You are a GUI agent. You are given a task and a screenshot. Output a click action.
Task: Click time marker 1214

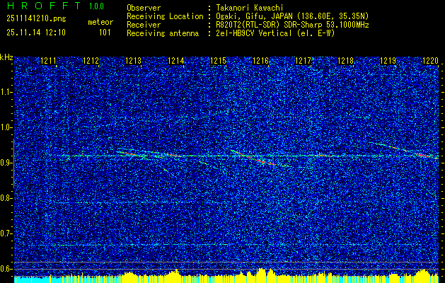coord(176,61)
